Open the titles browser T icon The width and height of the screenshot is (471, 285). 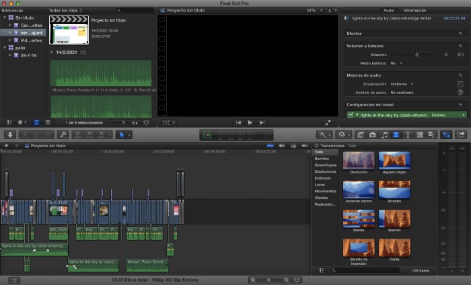tap(408, 134)
